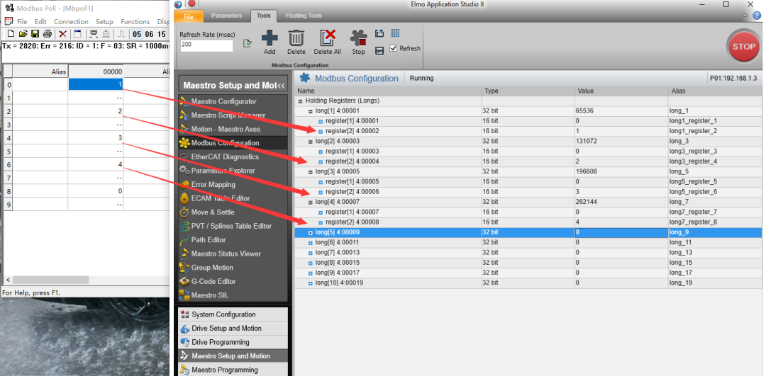This screenshot has height=376, width=766.
Task: Select row 8 value cell in Modbus Poll
Action: tap(96, 191)
